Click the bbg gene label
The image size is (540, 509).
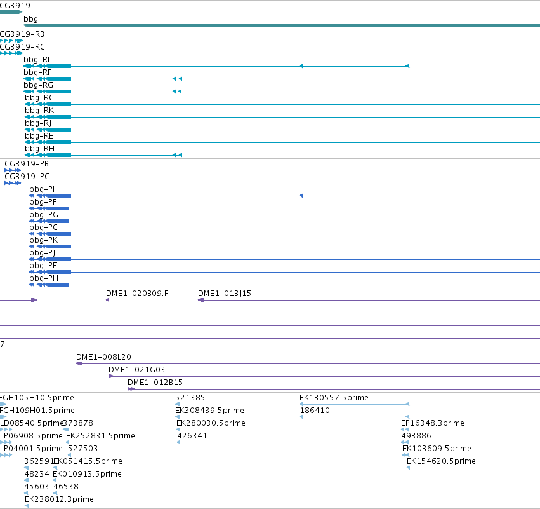pos(30,19)
